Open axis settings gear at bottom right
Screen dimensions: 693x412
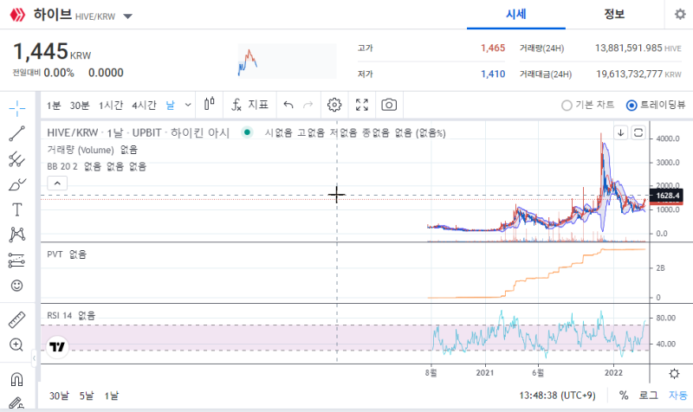(674, 374)
